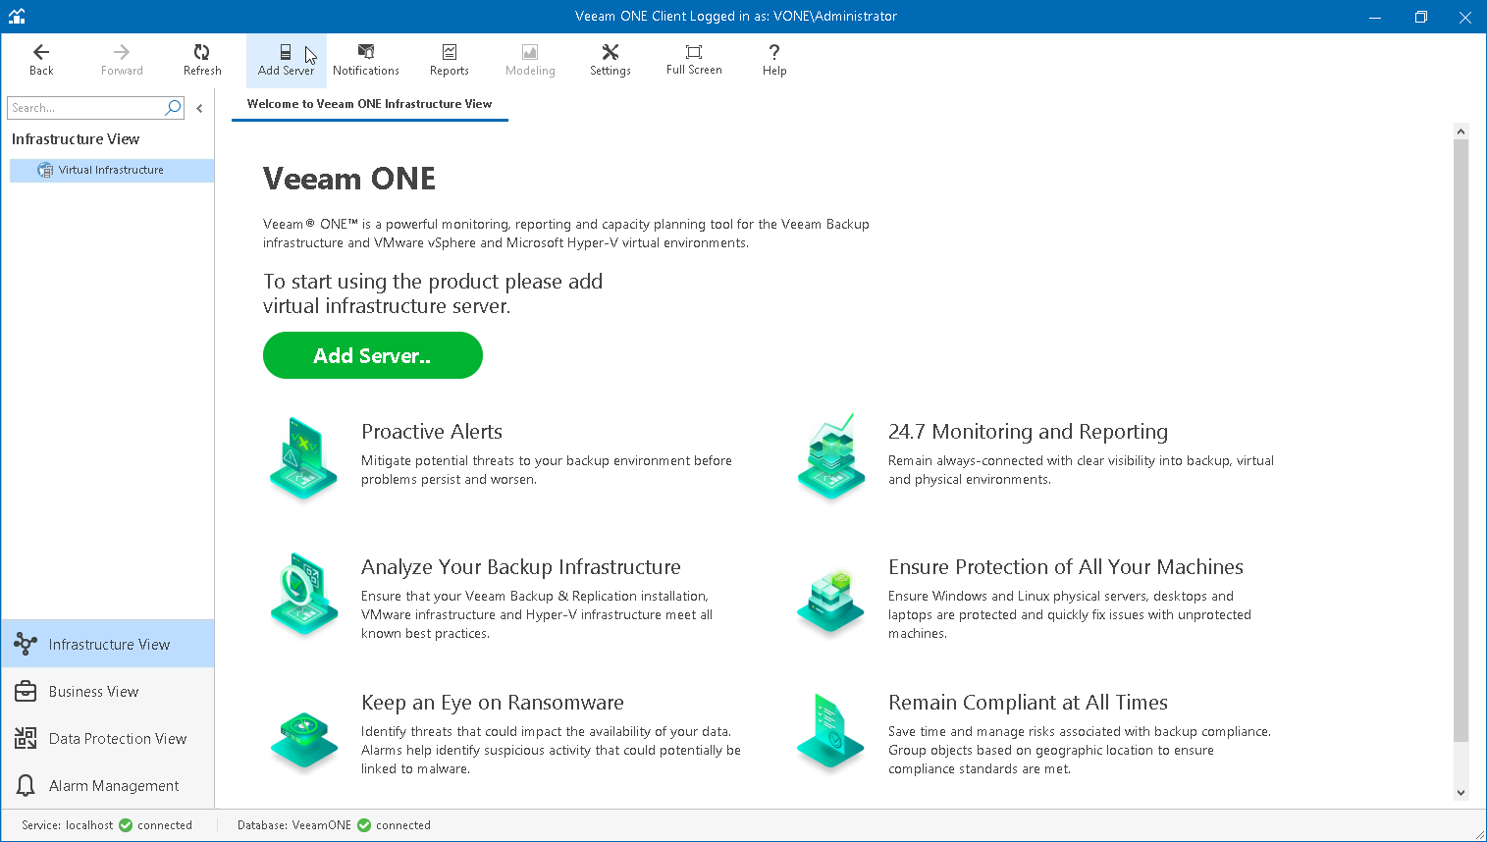Click the Veeam ONE main heading
Image resolution: width=1487 pixels, height=842 pixels.
pos(349,179)
